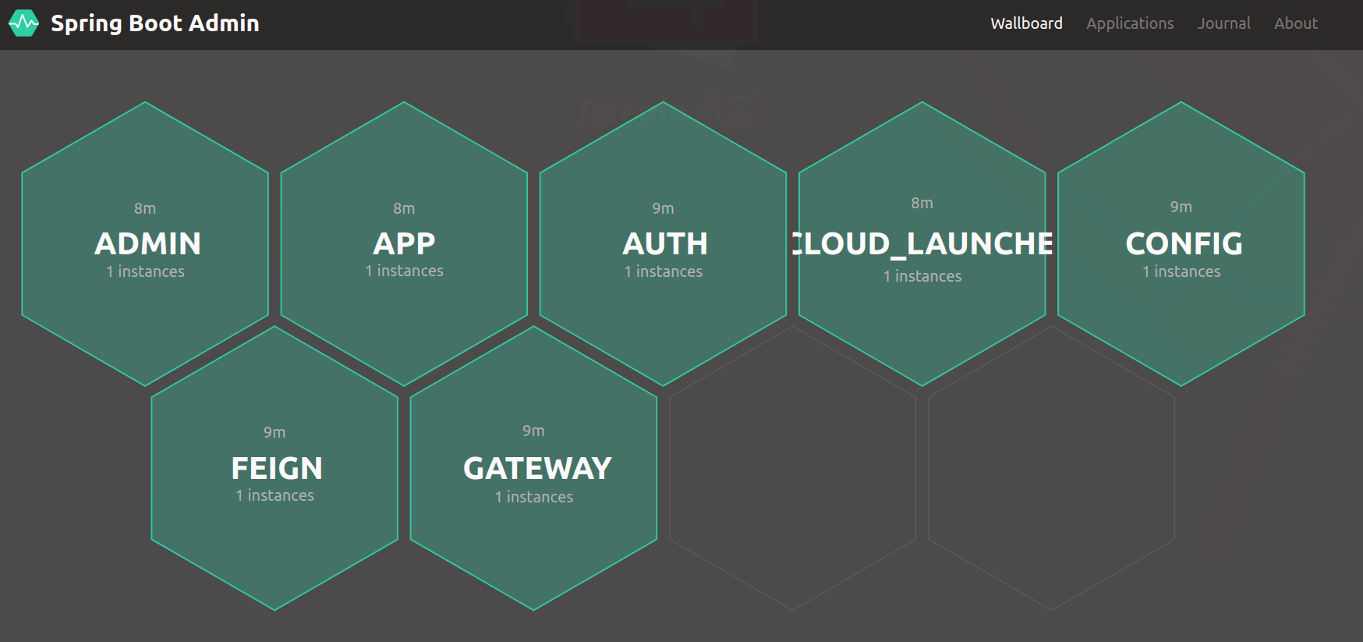Click '1 instances' under CONFIG
The width and height of the screenshot is (1363, 642).
click(1181, 271)
